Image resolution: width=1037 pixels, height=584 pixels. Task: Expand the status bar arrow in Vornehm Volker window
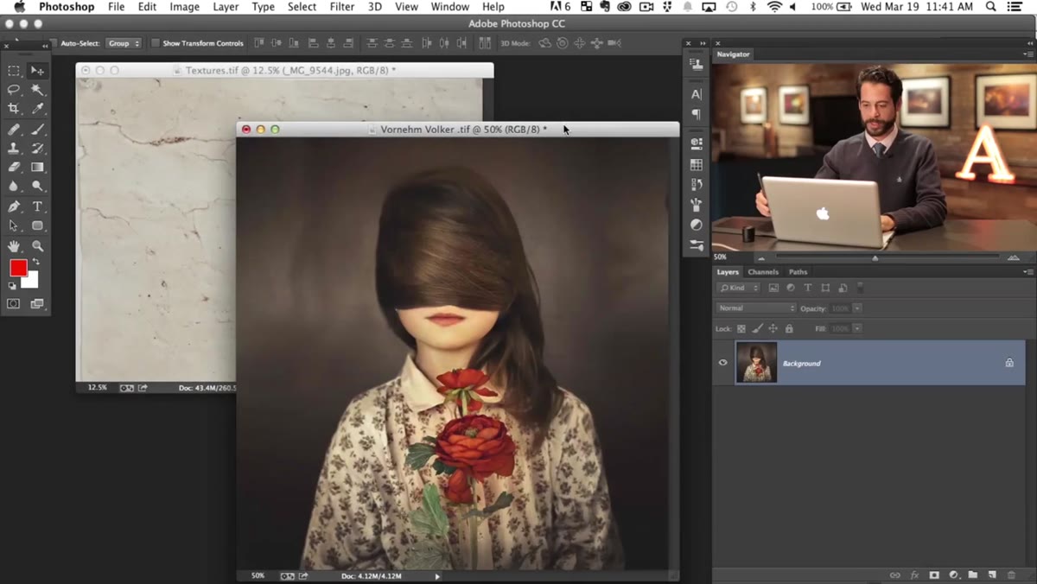click(x=437, y=576)
